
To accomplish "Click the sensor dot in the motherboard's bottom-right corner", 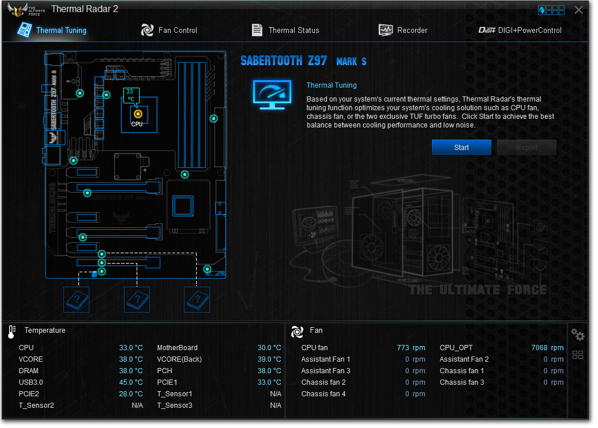I will (207, 269).
